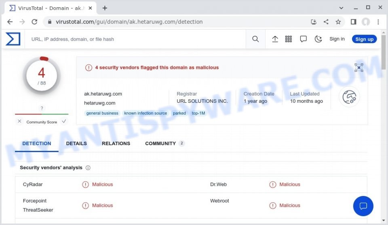Image resolution: width=388 pixels, height=225 pixels.
Task: Click the CyRadar vendor name
Action: coord(33,185)
